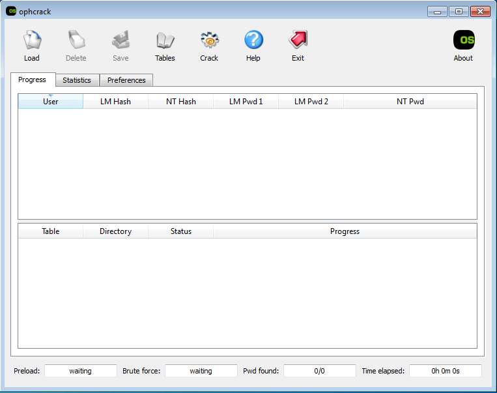Screen dimensions: 497x393
Task: Click the Progress column header in tables list
Action: click(345, 231)
